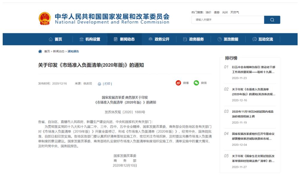Click the home icon in the breadcrumb
This screenshot has height=180, width=300.
pyautogui.click(x=40, y=51)
